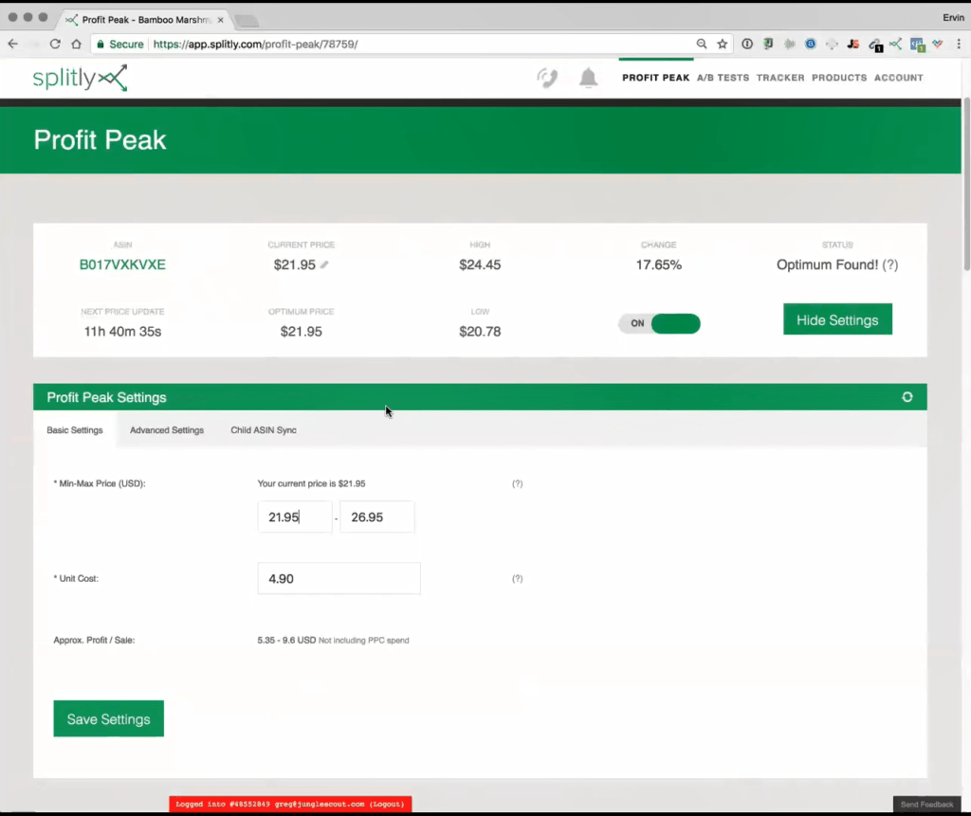Click the refresh icon in Profit Peak Settings header

coord(907,397)
